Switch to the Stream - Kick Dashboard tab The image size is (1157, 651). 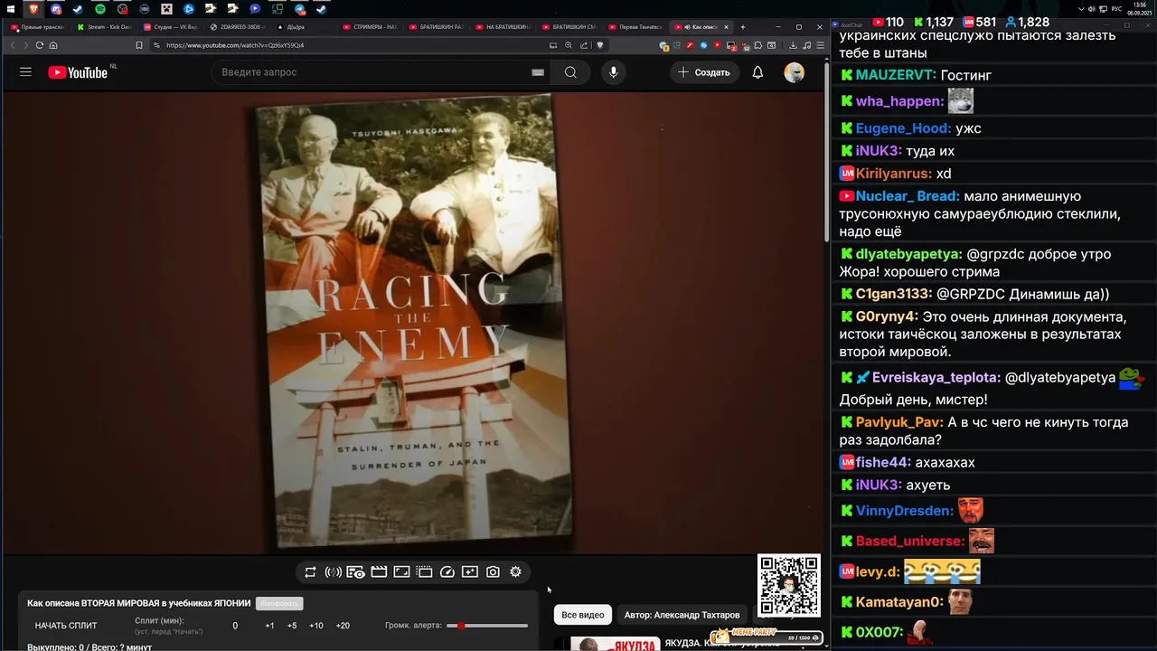coord(105,27)
